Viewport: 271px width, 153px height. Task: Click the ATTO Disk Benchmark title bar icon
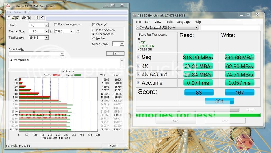[8, 6]
